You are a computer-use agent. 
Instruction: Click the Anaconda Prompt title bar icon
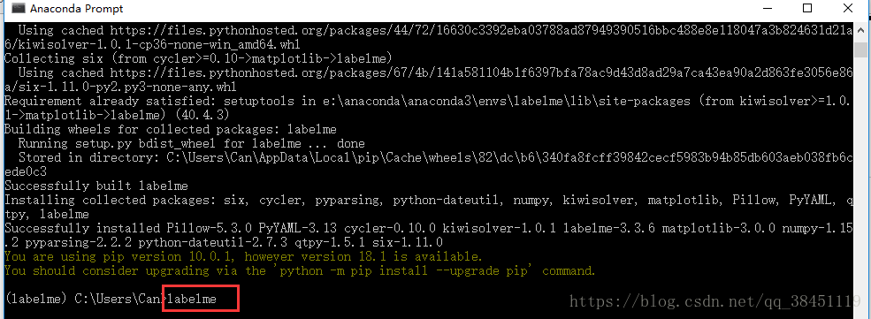(19, 9)
